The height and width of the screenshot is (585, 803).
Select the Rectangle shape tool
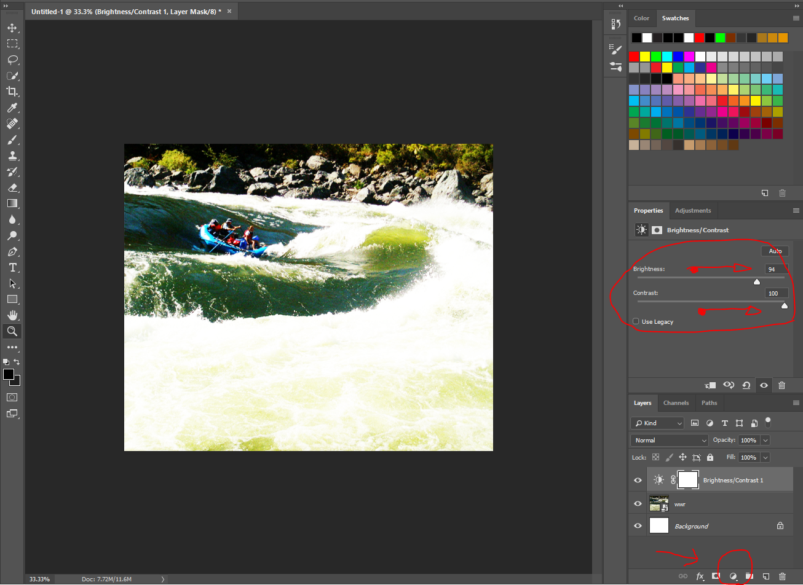point(12,299)
